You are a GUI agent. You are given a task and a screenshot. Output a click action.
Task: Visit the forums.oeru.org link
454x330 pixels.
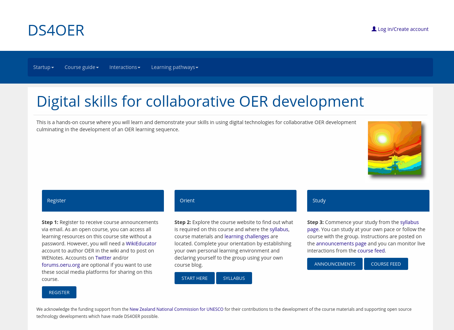pos(61,265)
